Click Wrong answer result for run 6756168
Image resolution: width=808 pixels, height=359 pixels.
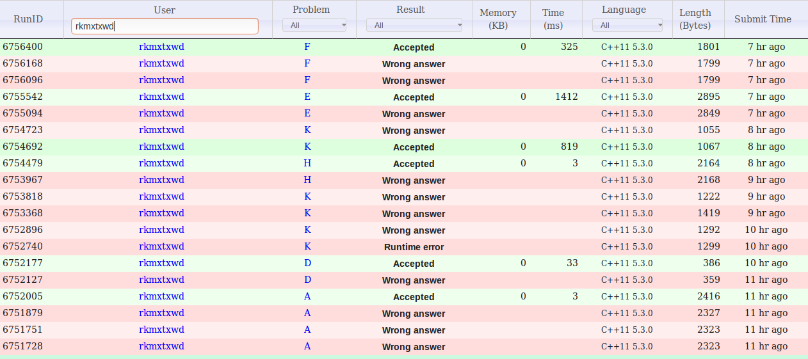(414, 64)
